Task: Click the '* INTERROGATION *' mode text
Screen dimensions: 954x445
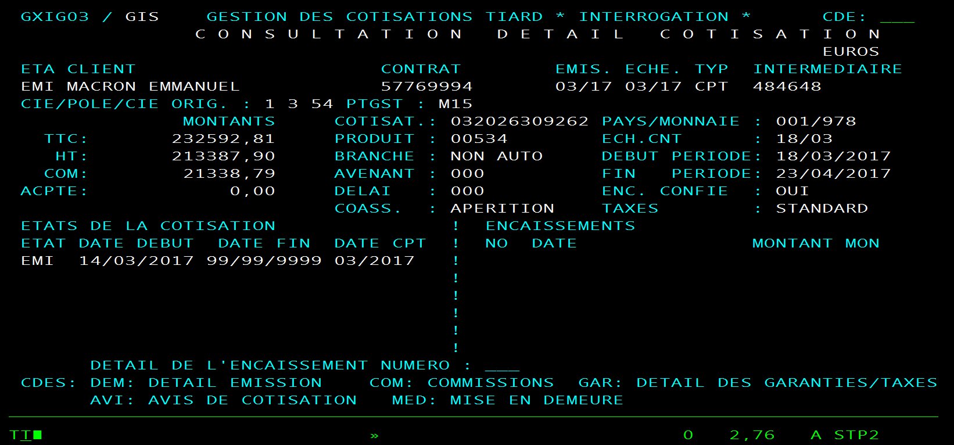Action: 653,17
